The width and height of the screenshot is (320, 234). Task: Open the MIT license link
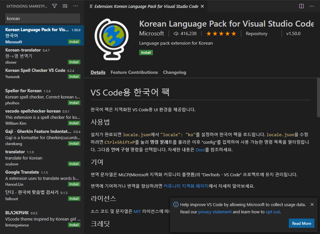pos(137,212)
